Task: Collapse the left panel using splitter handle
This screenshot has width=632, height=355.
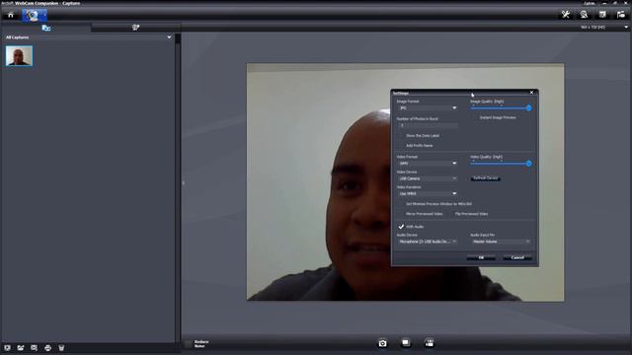Action: [183, 183]
